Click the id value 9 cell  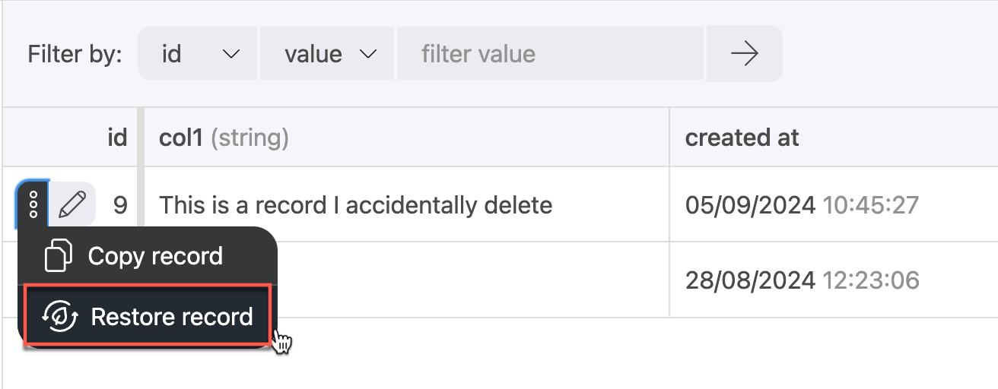point(119,205)
